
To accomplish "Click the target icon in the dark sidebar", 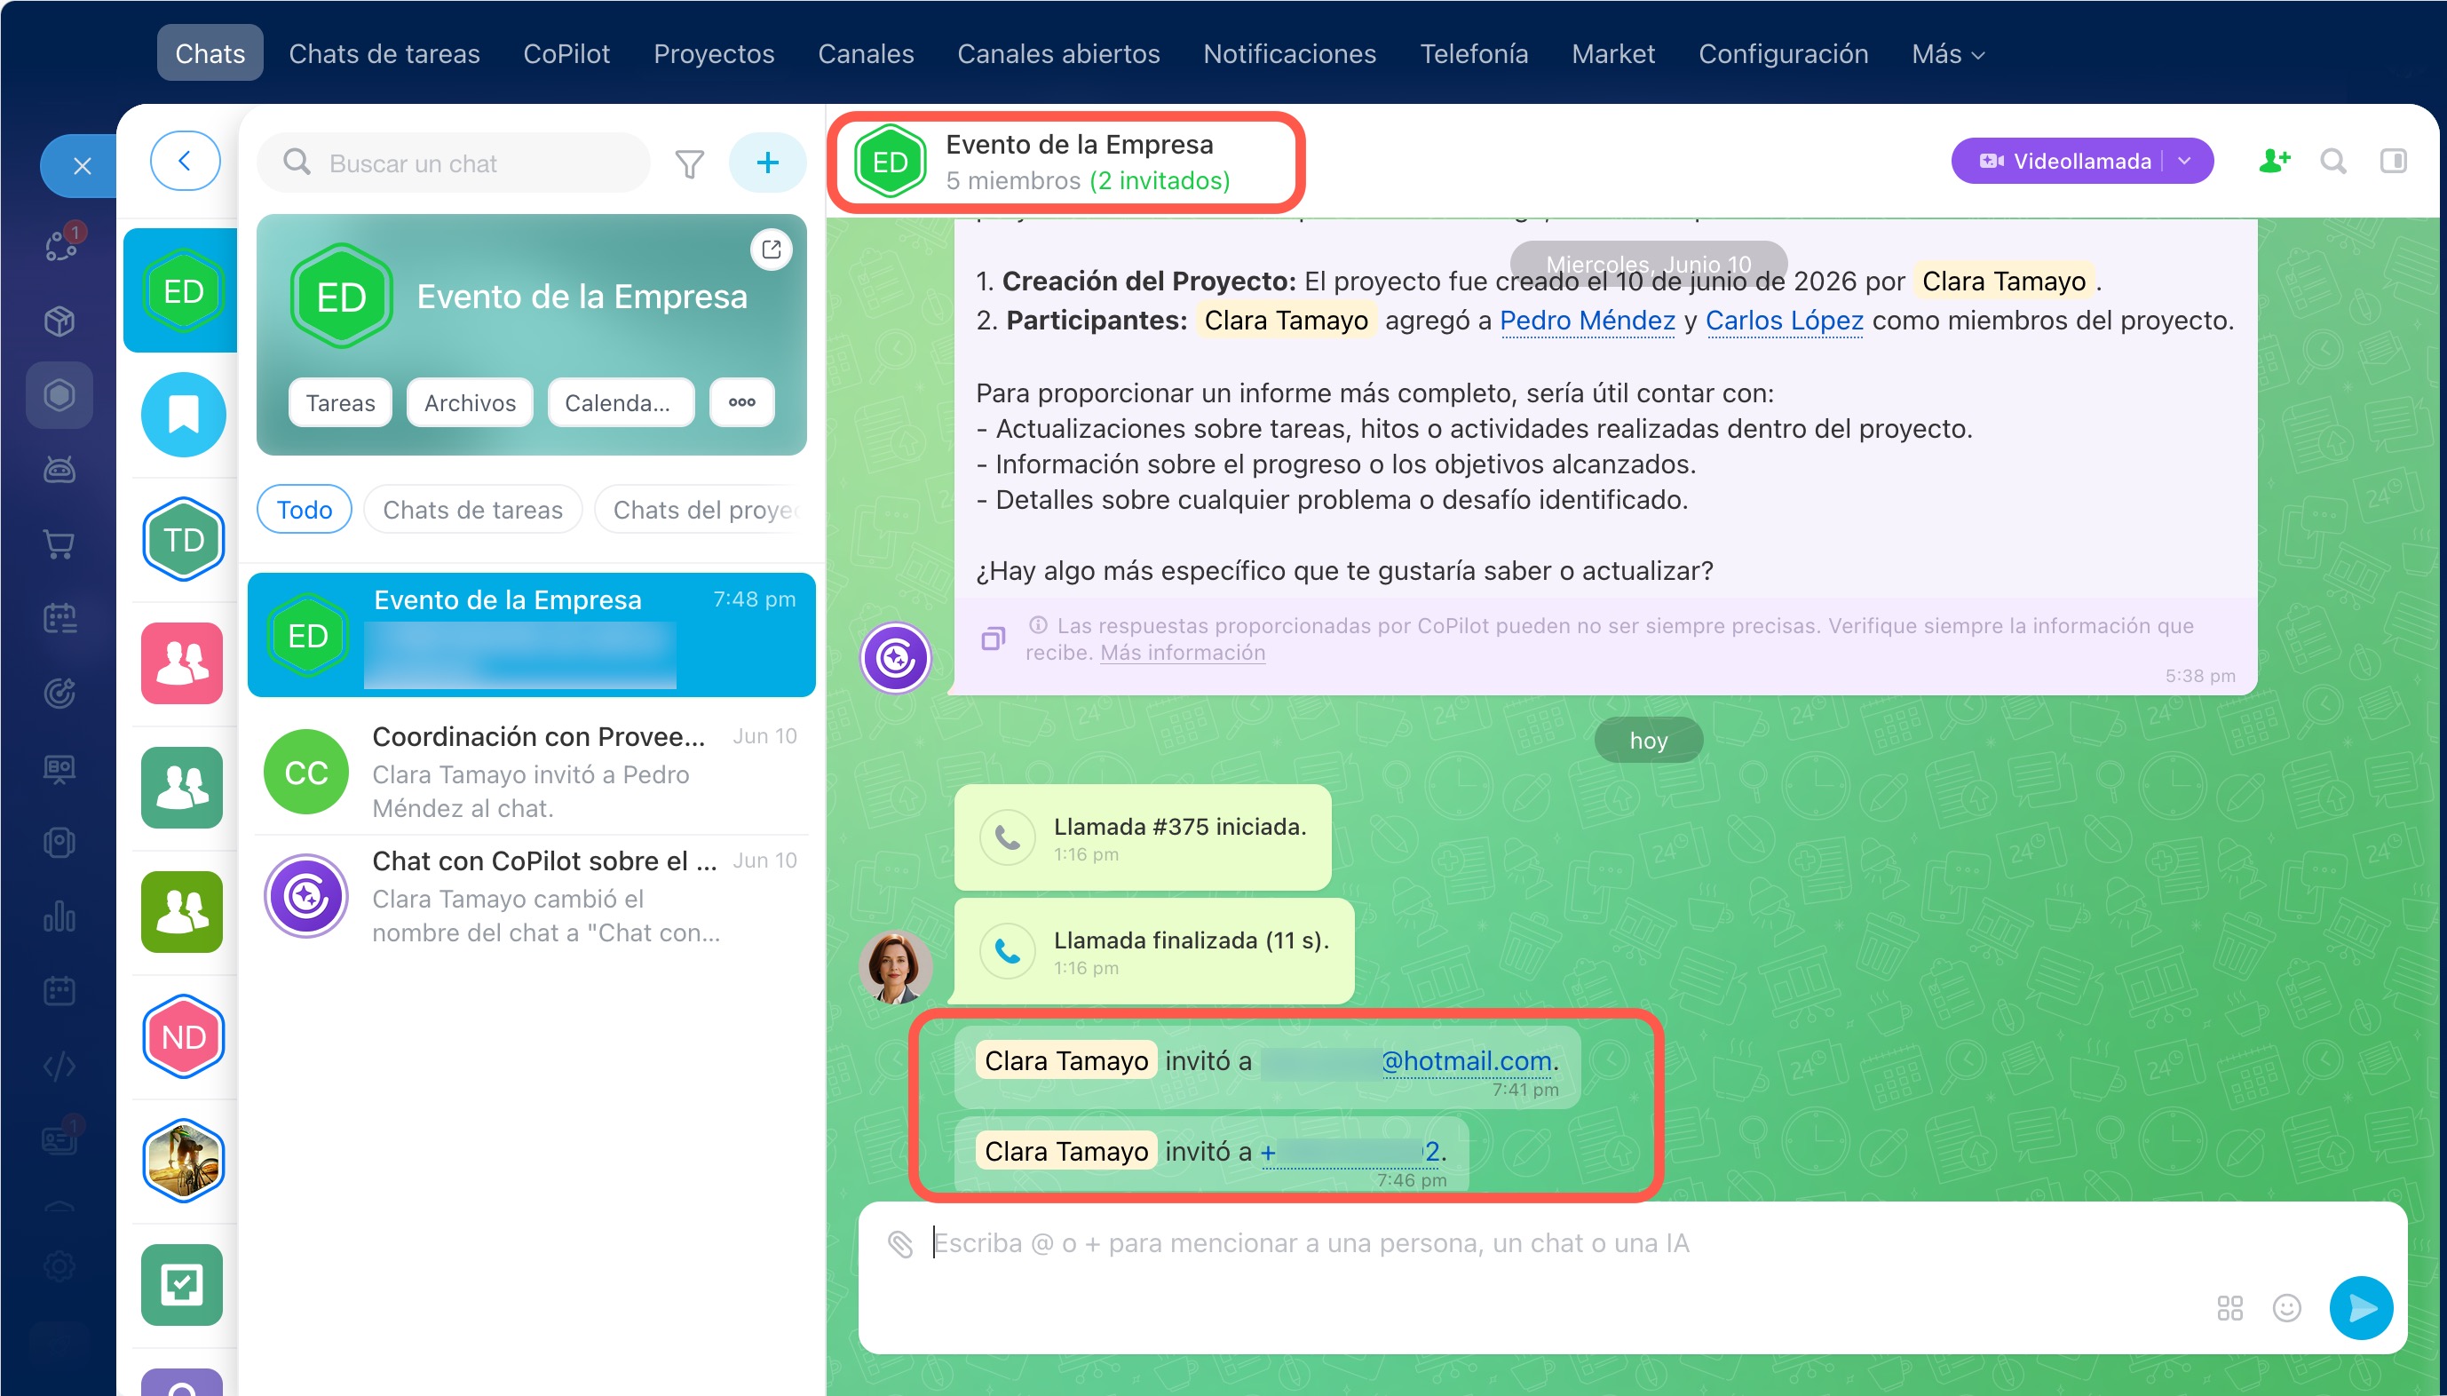I will [59, 693].
